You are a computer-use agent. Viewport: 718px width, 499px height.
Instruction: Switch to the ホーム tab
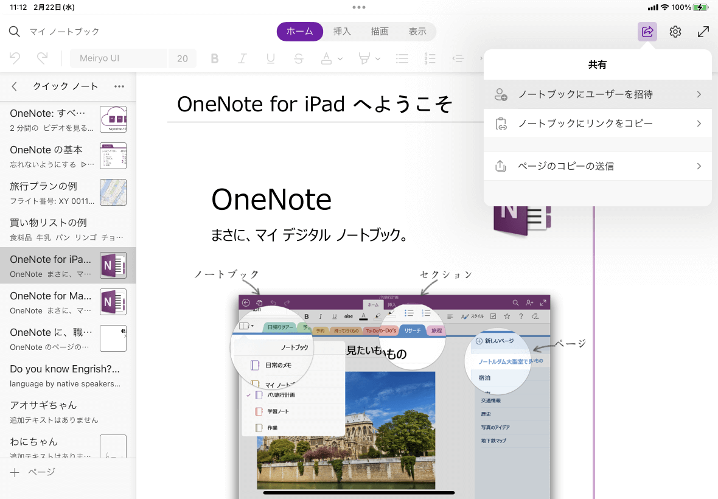(300, 32)
